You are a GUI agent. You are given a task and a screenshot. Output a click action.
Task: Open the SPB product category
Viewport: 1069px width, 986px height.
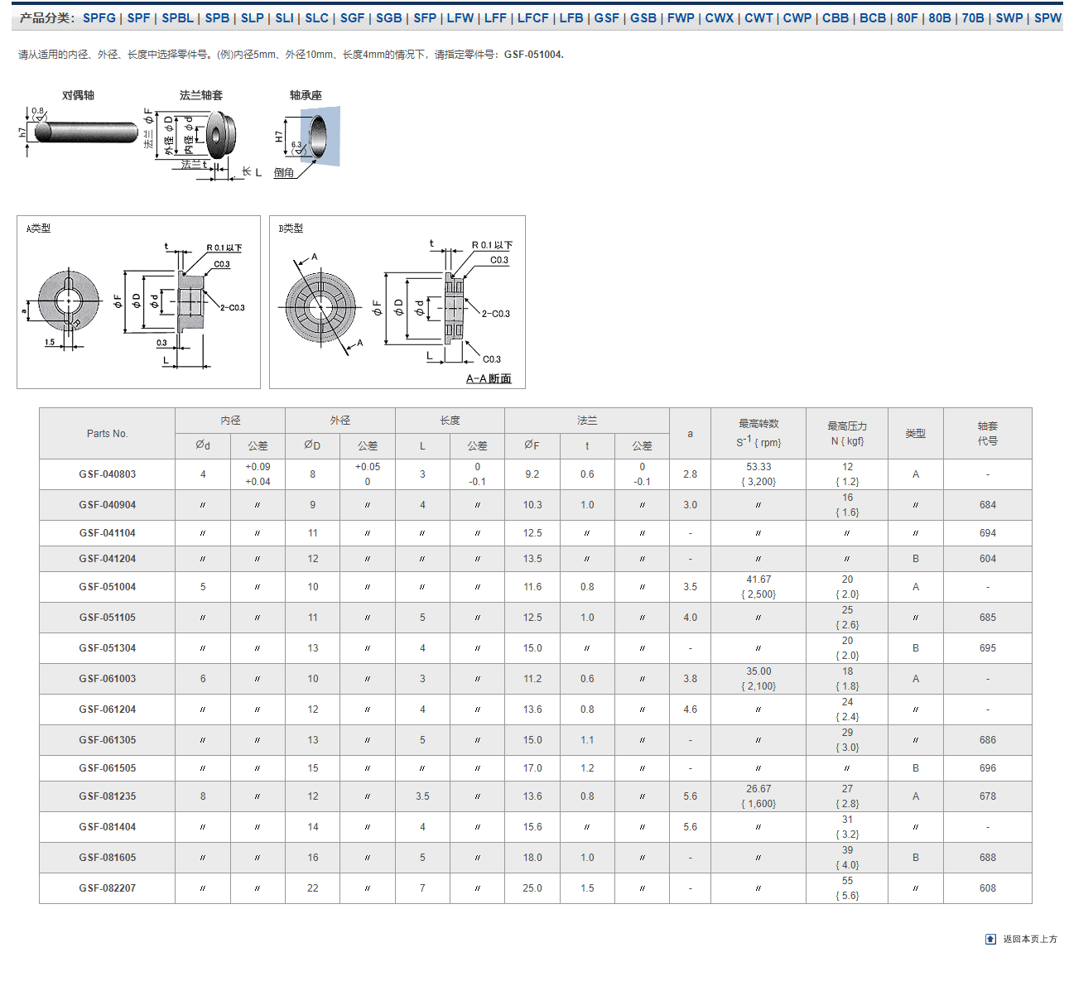[217, 17]
